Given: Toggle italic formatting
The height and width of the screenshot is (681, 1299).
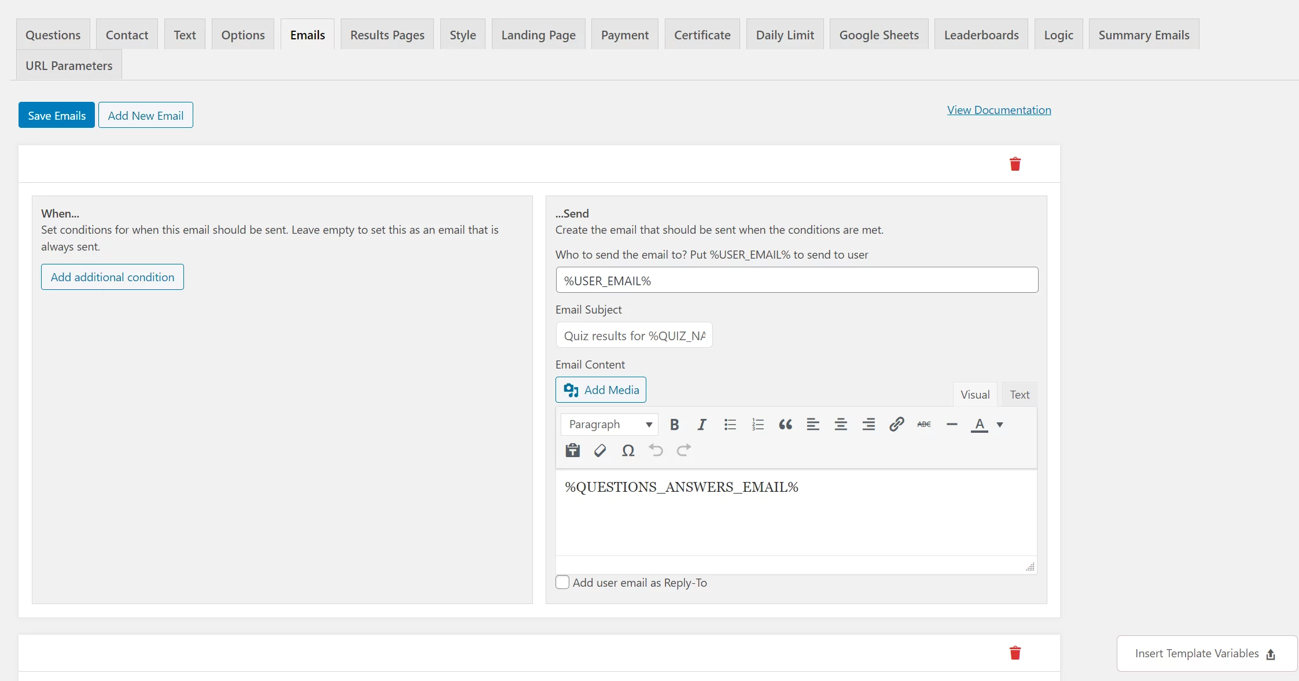Looking at the screenshot, I should pos(701,424).
